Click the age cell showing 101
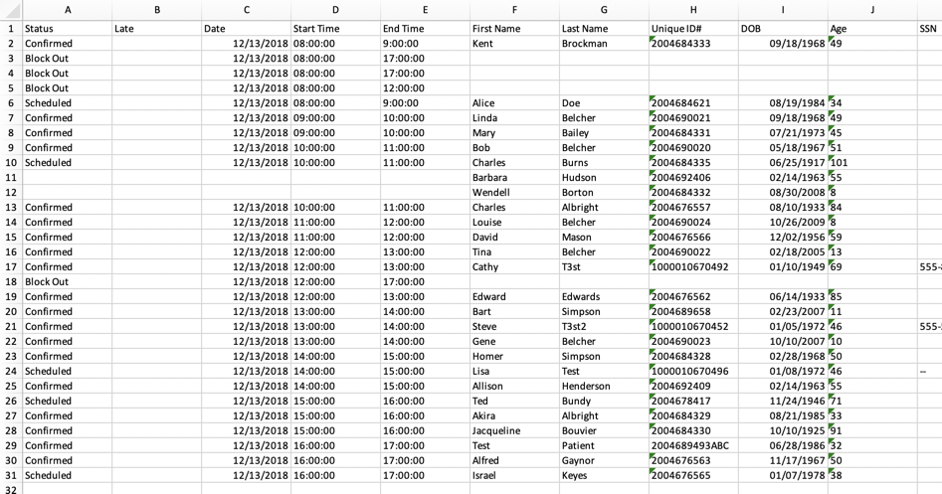The image size is (942, 494). [x=871, y=163]
